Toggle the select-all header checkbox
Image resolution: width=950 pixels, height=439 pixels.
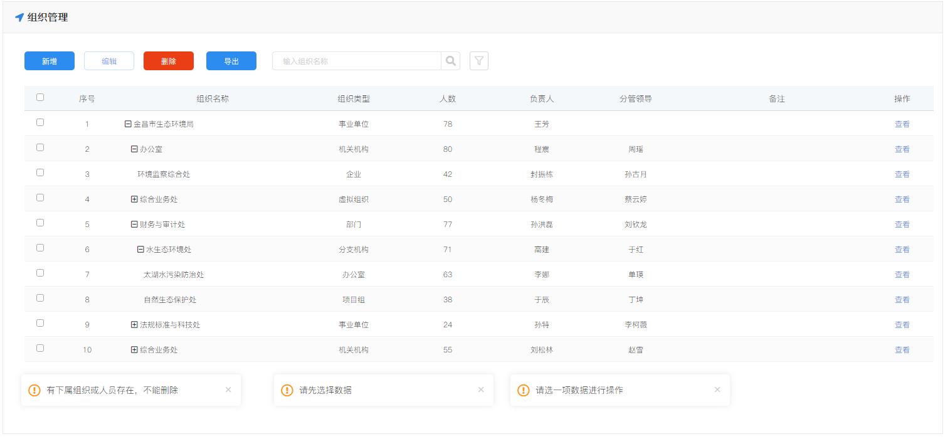(x=40, y=97)
